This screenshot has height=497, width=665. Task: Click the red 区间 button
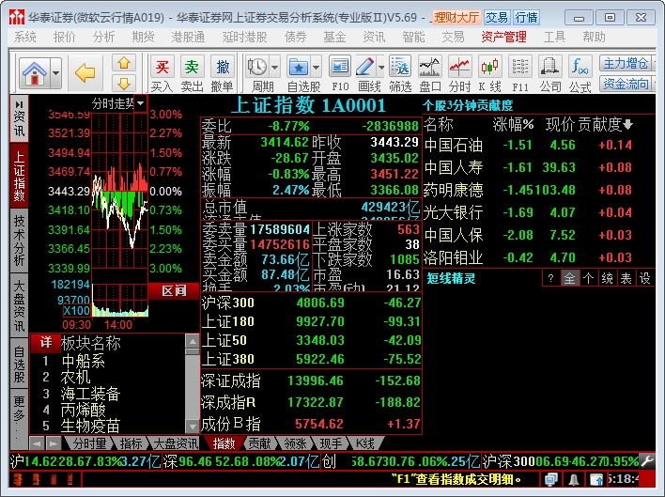[174, 291]
